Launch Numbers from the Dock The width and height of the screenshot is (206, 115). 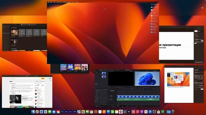coord(112,112)
